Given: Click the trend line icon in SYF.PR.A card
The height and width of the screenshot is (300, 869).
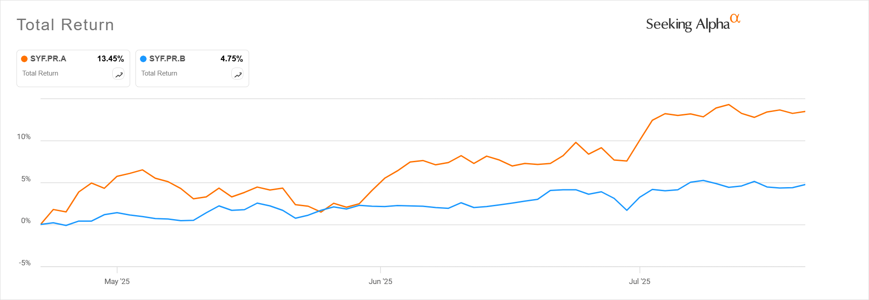Looking at the screenshot, I should pyautogui.click(x=119, y=74).
